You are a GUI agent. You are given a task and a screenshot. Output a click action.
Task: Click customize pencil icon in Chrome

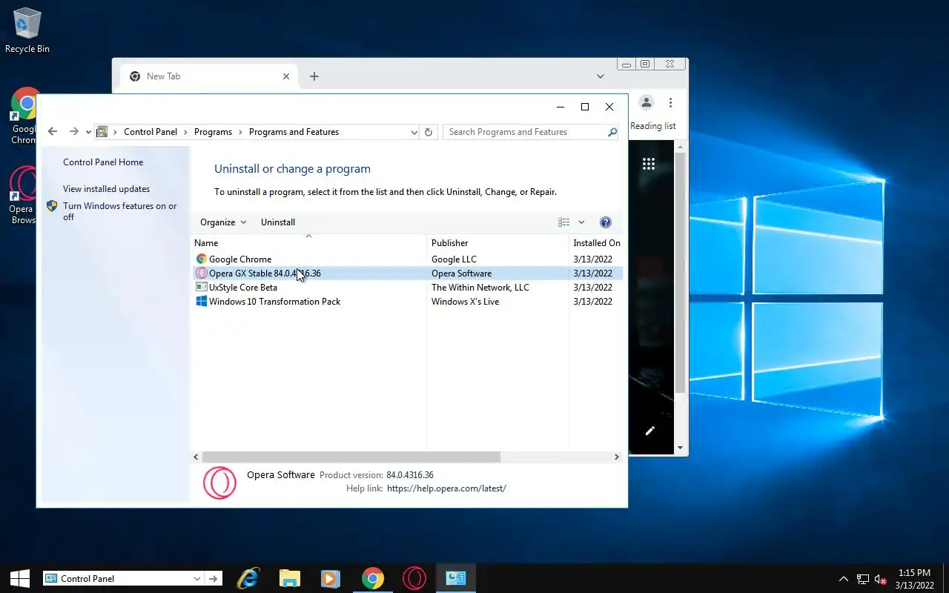(650, 431)
